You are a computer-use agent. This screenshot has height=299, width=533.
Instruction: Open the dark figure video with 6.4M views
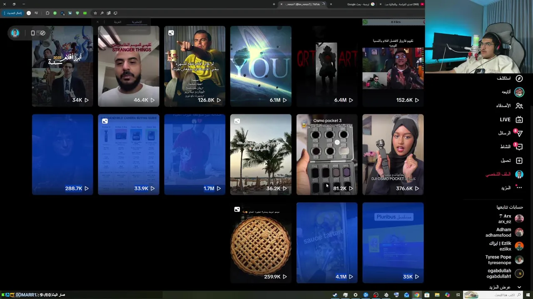pyautogui.click(x=327, y=66)
